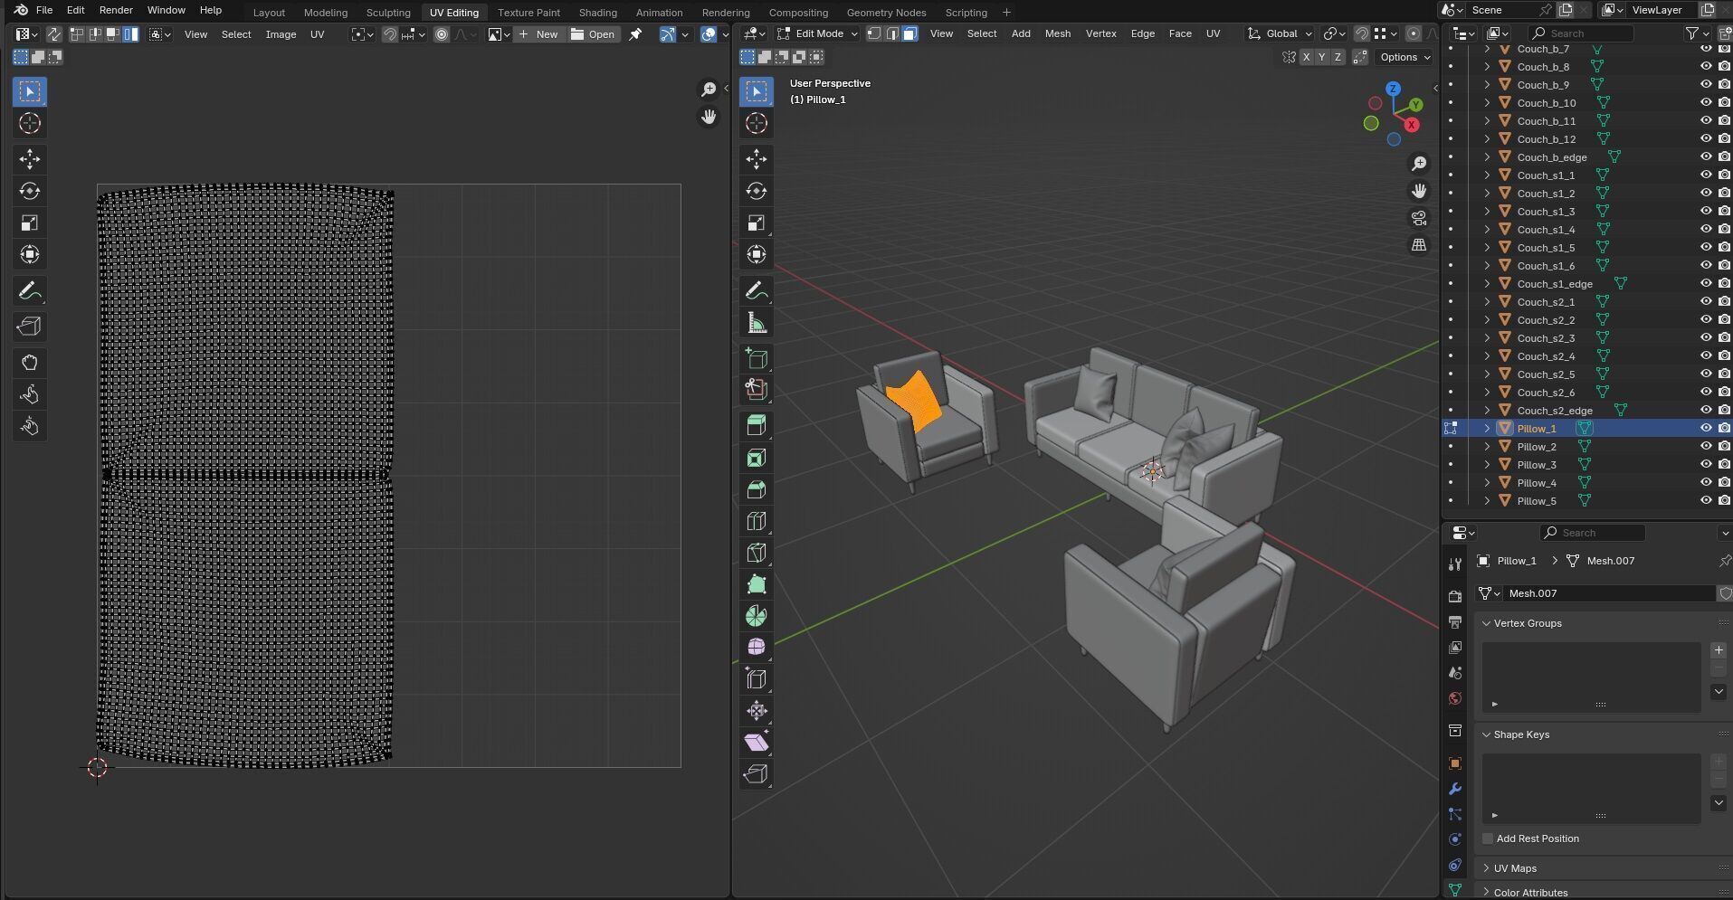Screen dimensions: 1733x900
Task: Hide Pillow_1 in the viewport
Action: click(x=1706, y=429)
